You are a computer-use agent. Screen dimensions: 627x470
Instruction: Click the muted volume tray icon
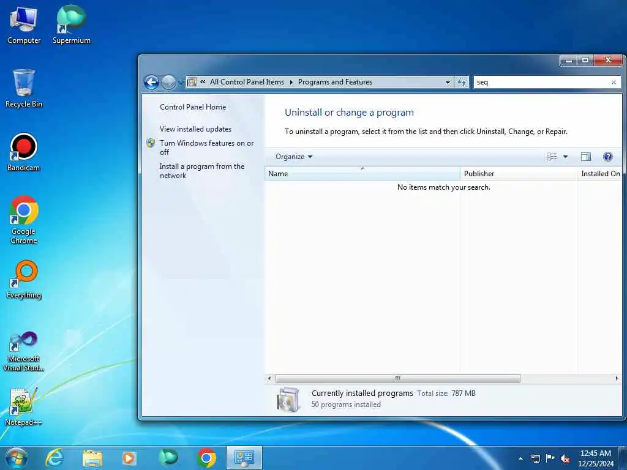point(565,458)
